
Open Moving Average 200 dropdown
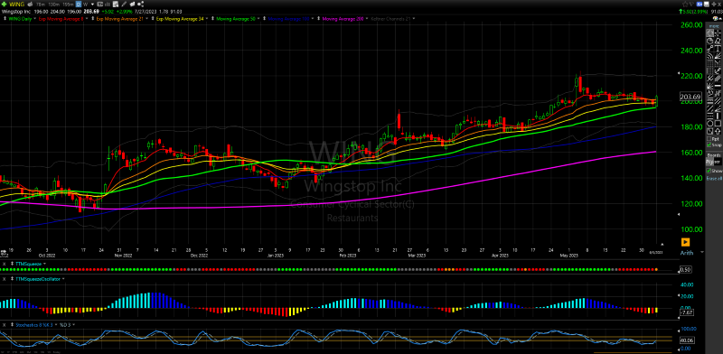tap(368, 19)
